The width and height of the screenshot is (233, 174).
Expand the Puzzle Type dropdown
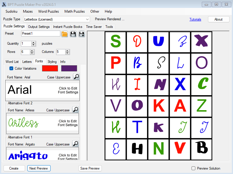(x=87, y=19)
